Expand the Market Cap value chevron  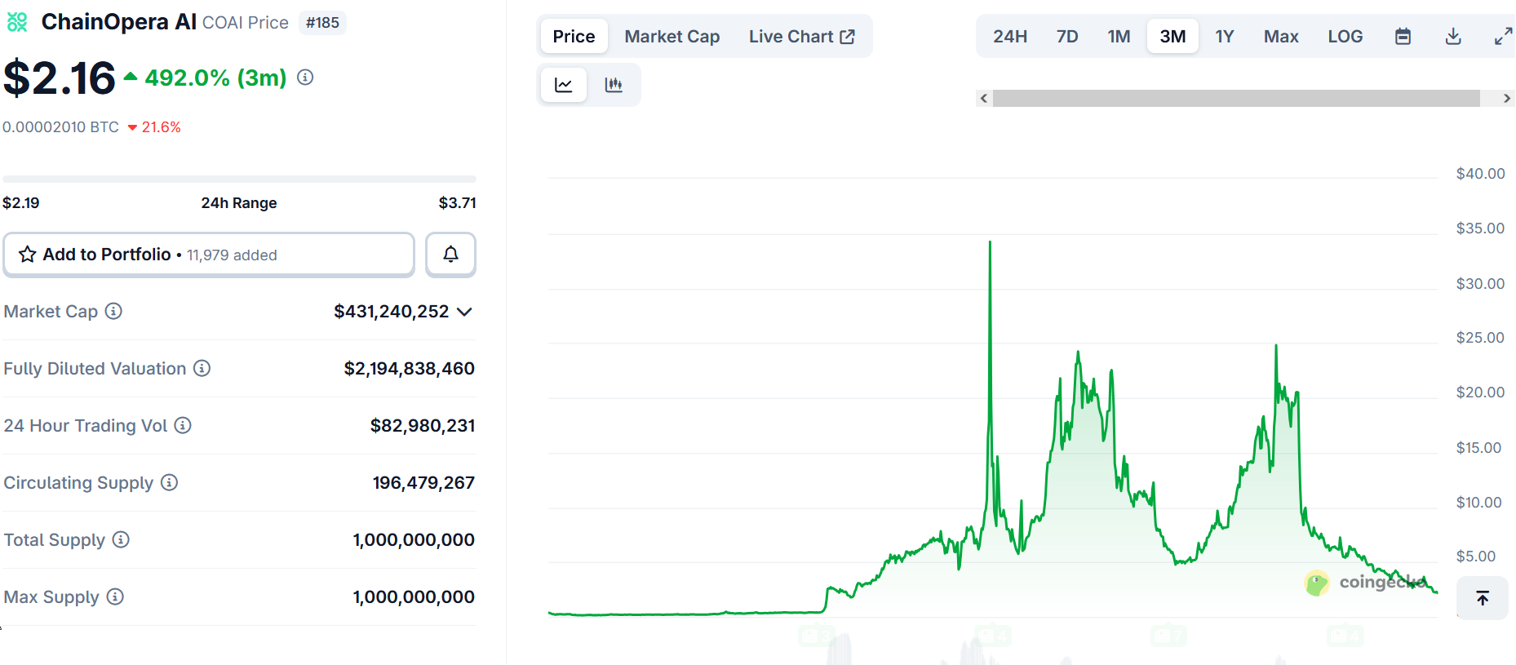464,312
